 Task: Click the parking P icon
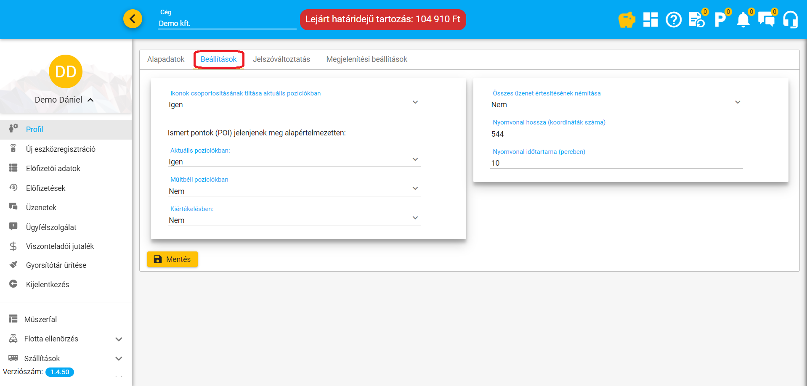pyautogui.click(x=719, y=20)
